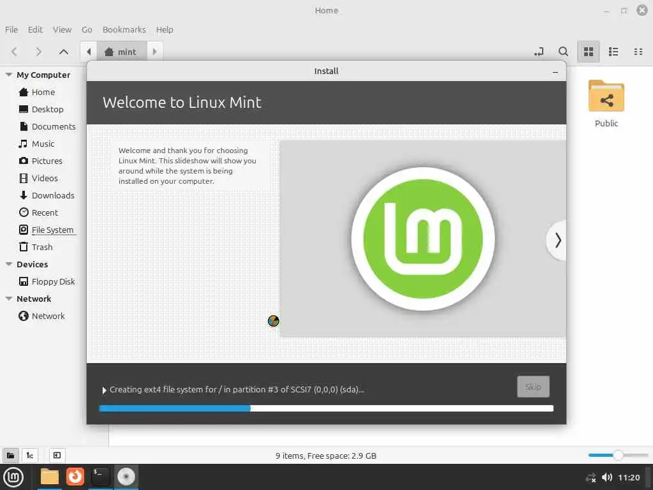Image resolution: width=653 pixels, height=490 pixels.
Task: Click the installer progress bar
Action: 326,408
